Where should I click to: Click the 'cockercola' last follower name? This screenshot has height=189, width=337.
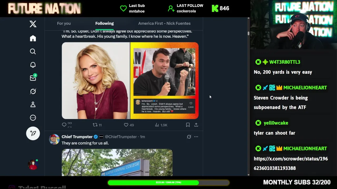(x=186, y=11)
